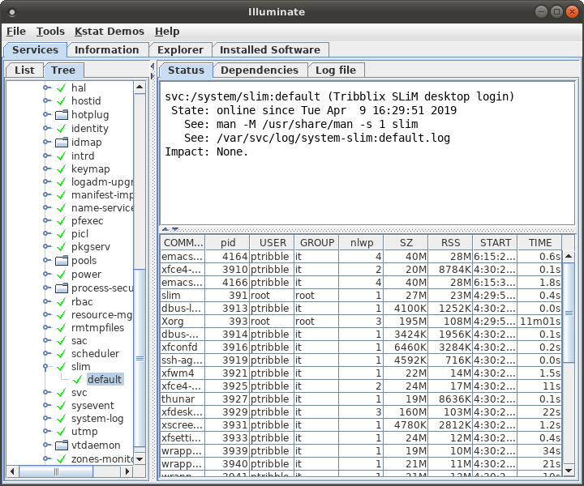Click the split pane up-arrow above the process table
This screenshot has width=584, height=486.
pyautogui.click(x=165, y=229)
